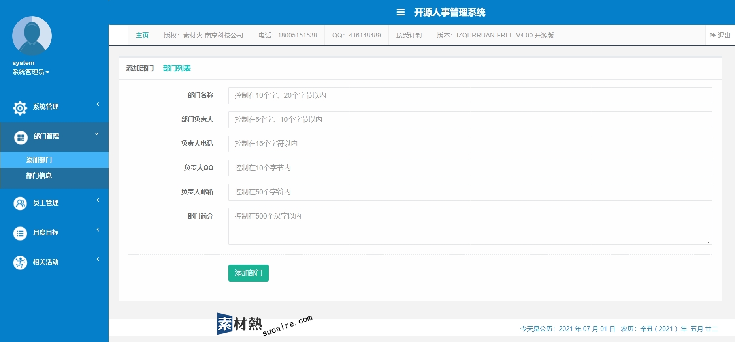This screenshot has height=342, width=735.
Task: Focus the 负责人QQ input field
Action: [x=470, y=168]
